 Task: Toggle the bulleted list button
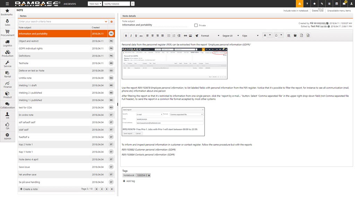[169, 36]
